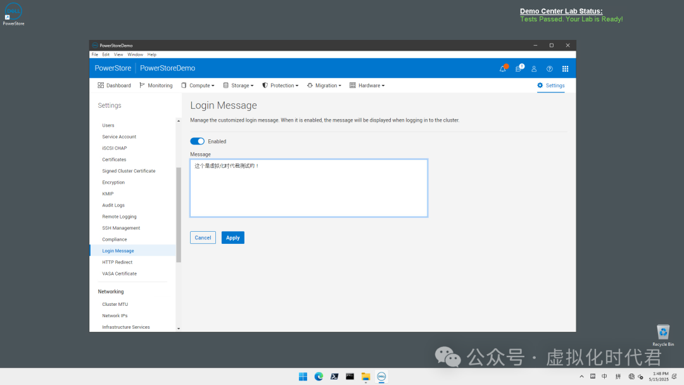Open the Help menu
Image resolution: width=684 pixels, height=385 pixels.
[x=152, y=54]
